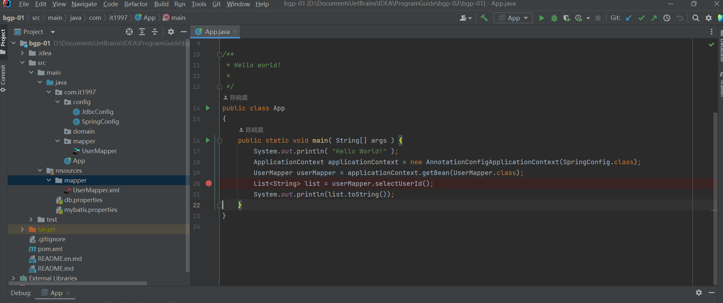Image resolution: width=723 pixels, height=303 pixels.
Task: Open the App run configuration dropdown
Action: point(513,18)
